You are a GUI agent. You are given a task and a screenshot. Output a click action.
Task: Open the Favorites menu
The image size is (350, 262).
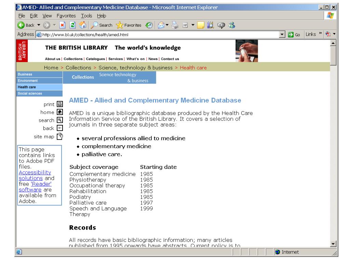[66, 16]
